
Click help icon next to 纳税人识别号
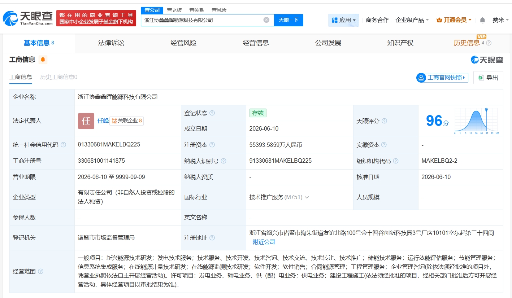point(223,161)
